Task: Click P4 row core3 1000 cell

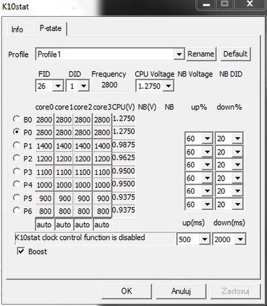Action: pos(102,185)
